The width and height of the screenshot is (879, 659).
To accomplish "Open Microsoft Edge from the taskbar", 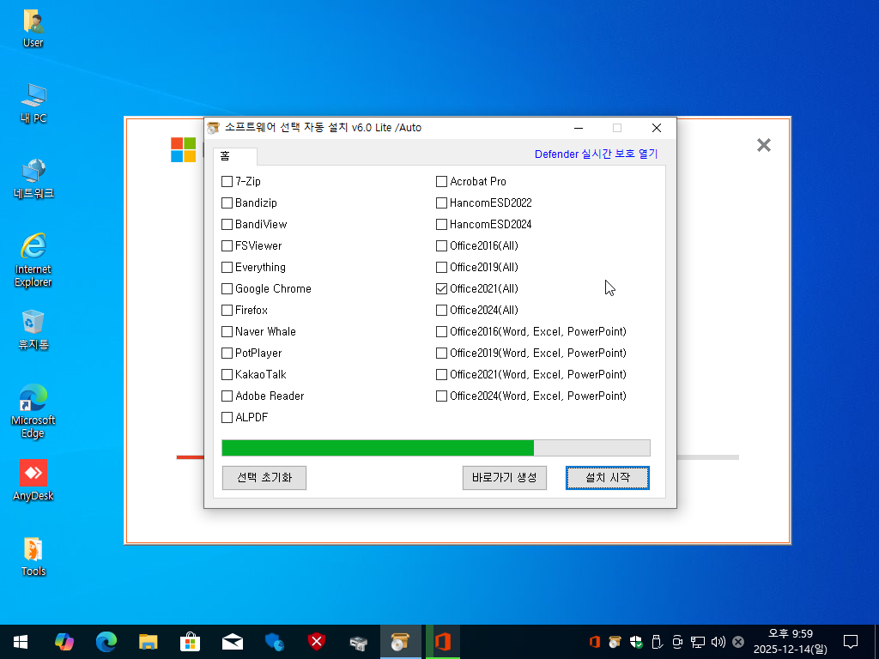I will pos(106,642).
